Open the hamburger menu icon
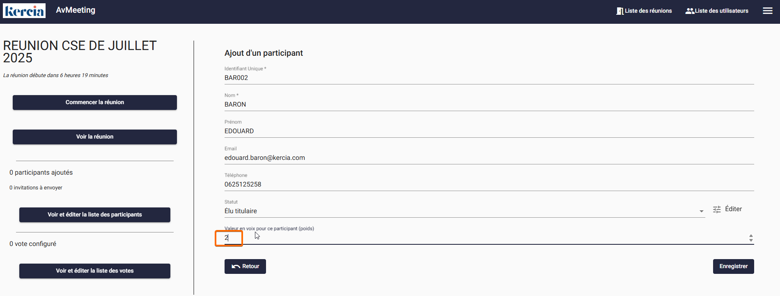780x296 pixels. pos(768,11)
